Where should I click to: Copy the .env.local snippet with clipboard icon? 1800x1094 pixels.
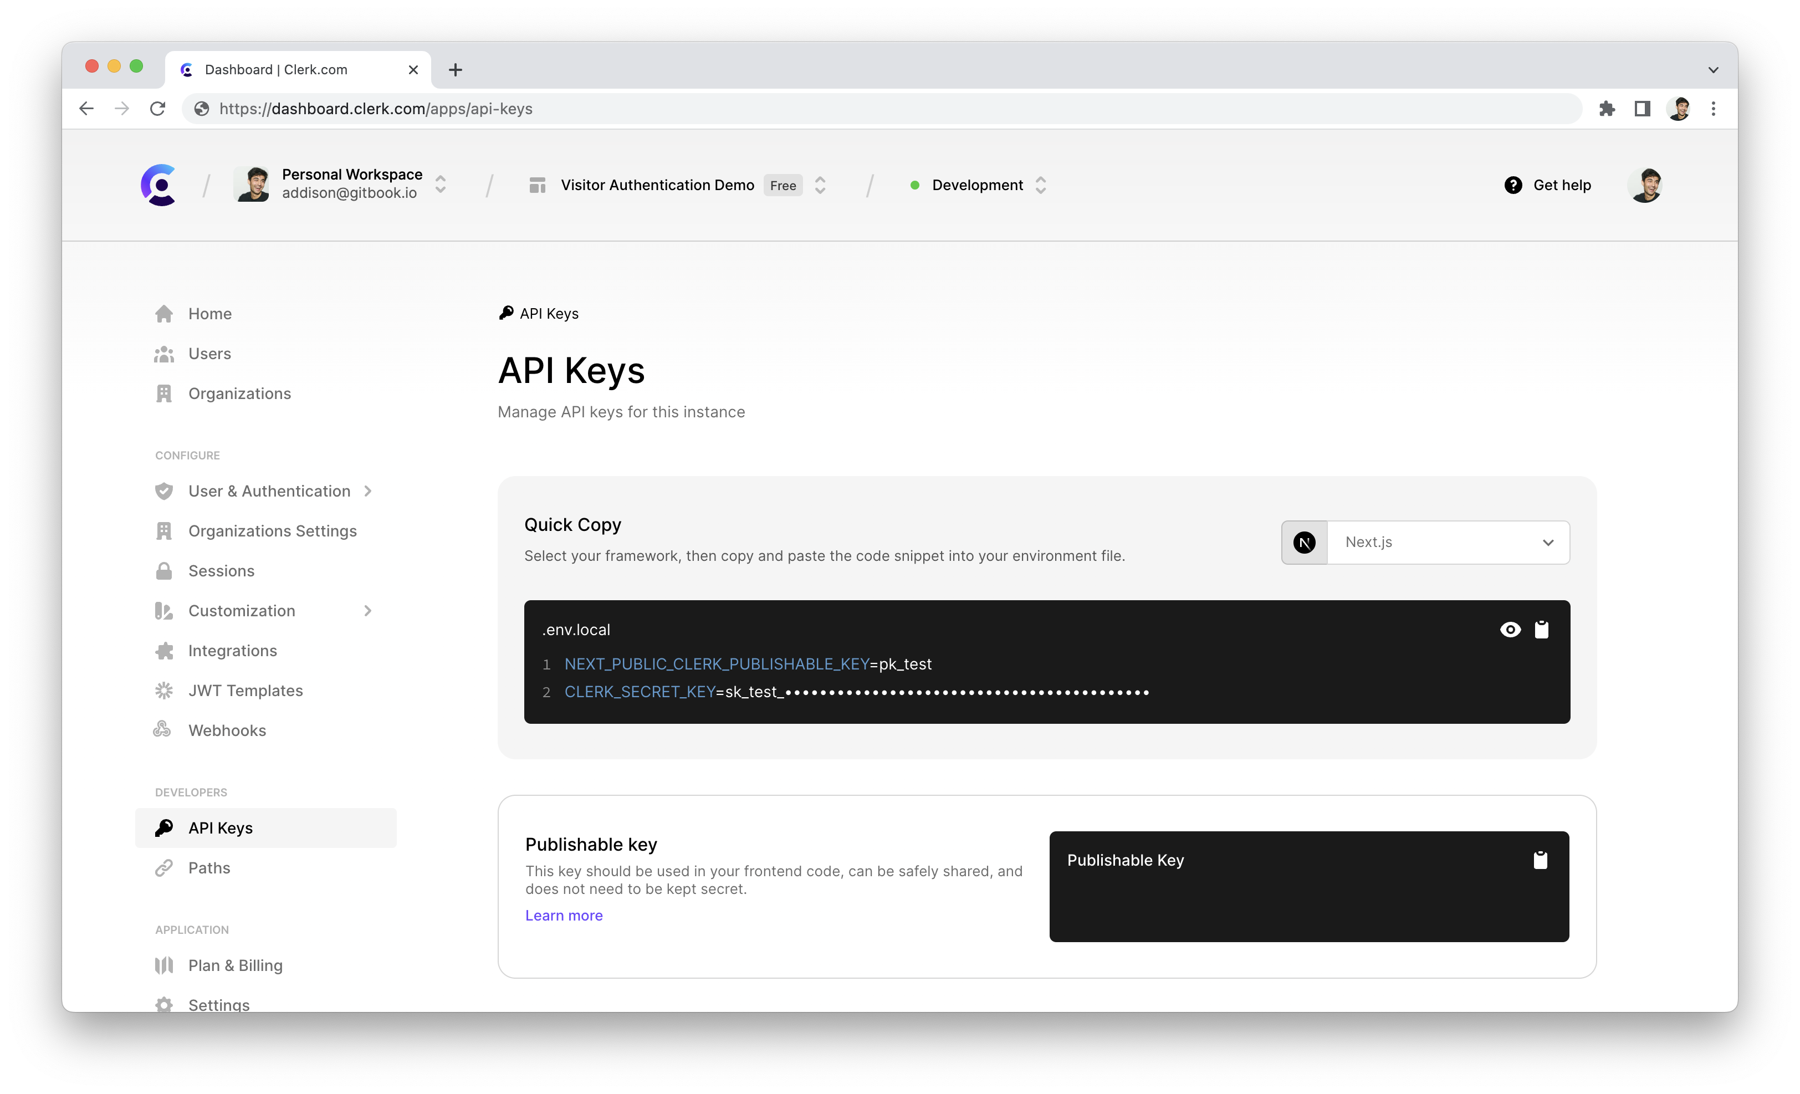(1541, 630)
